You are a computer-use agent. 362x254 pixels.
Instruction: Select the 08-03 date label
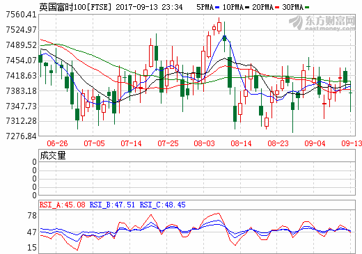[204, 143]
